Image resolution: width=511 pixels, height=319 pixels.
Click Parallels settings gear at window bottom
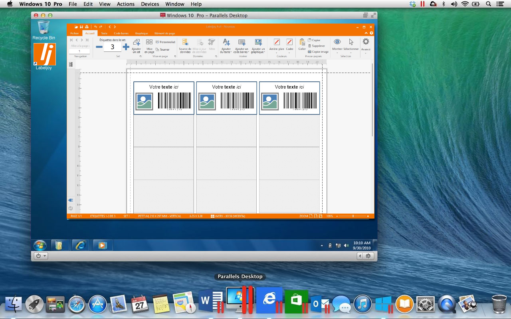click(368, 256)
